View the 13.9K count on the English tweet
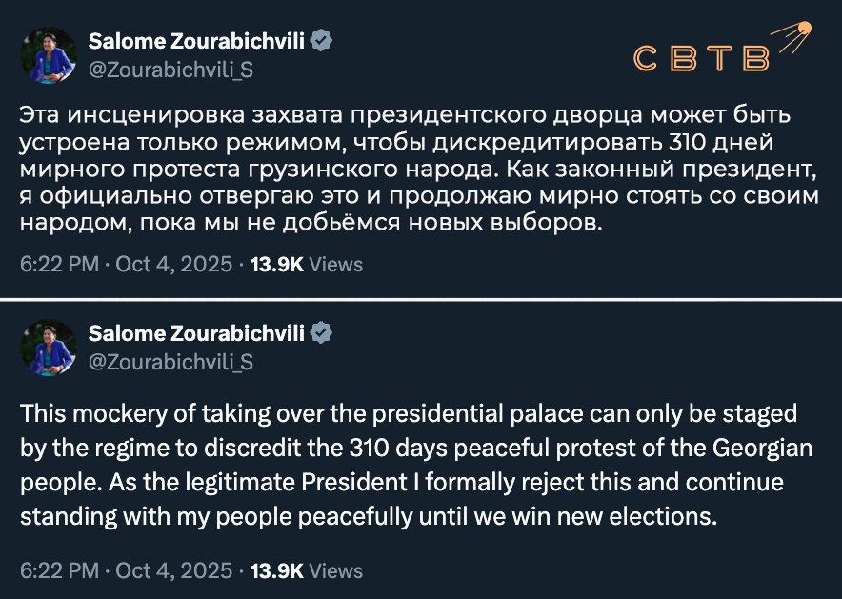 click(275, 570)
